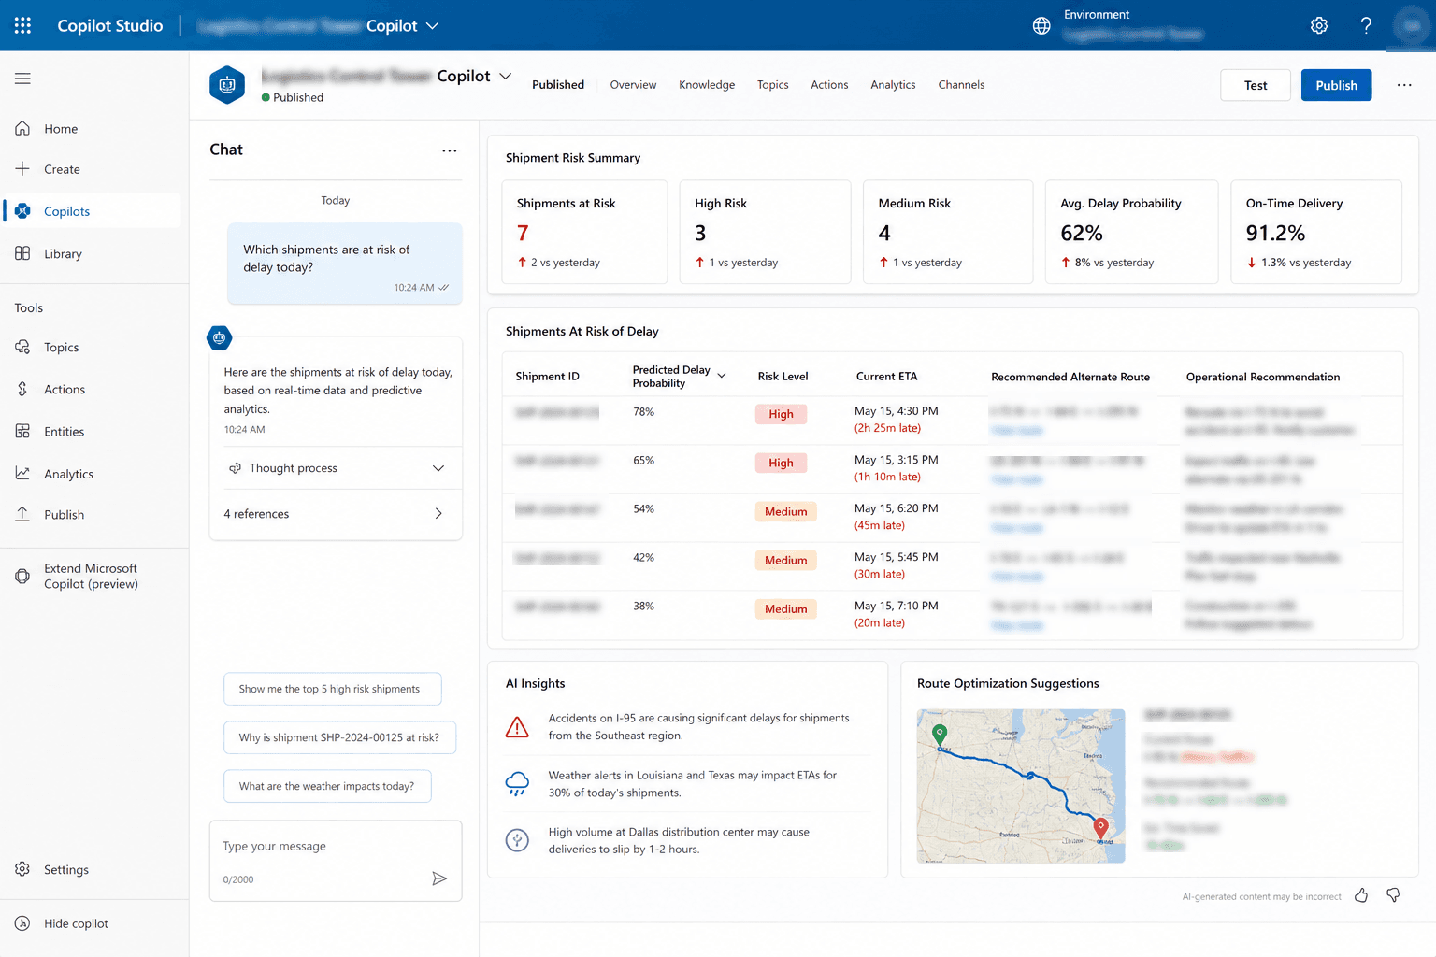
Task: Give thumbs up feedback
Action: (x=1361, y=895)
